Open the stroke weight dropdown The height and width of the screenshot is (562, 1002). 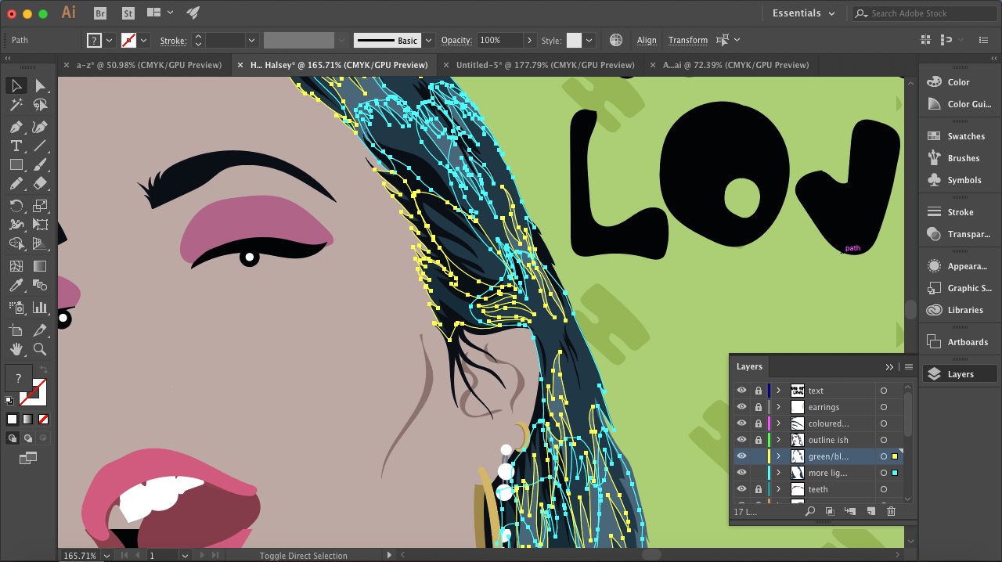pyautogui.click(x=251, y=40)
